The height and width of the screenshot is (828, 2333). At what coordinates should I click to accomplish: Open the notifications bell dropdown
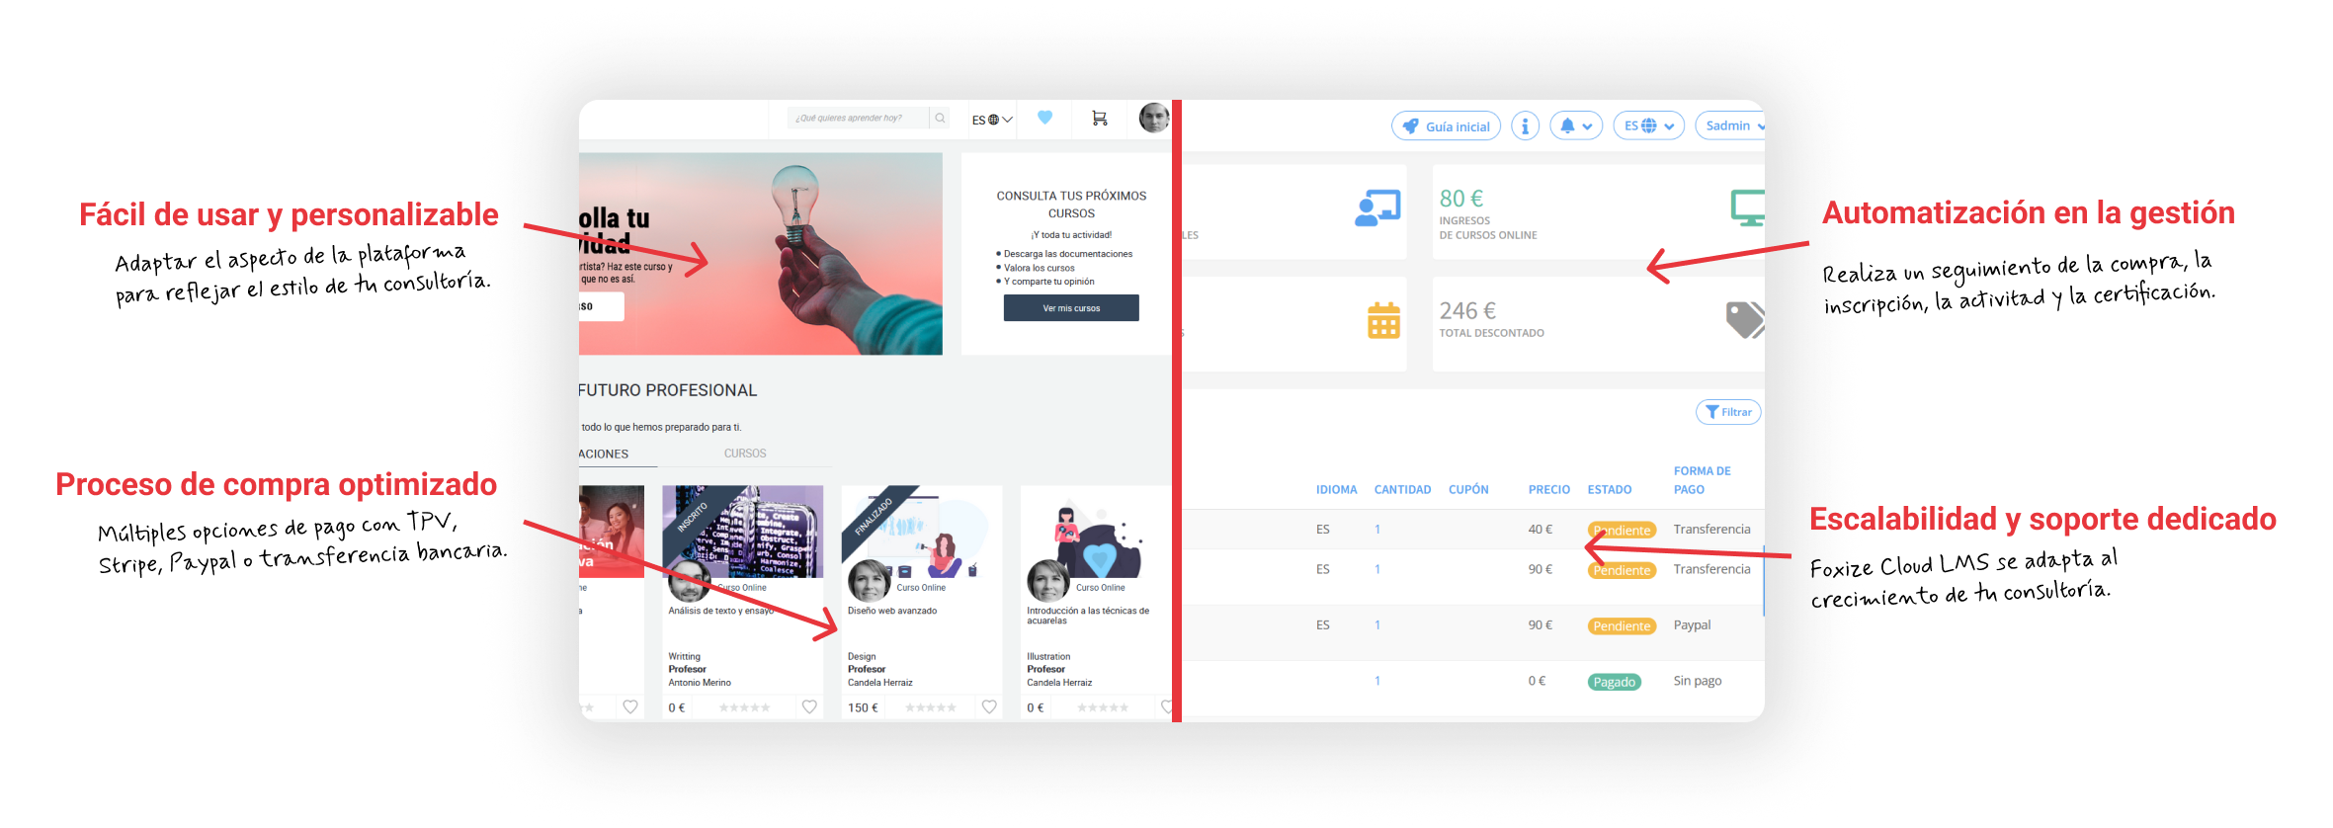(1576, 126)
